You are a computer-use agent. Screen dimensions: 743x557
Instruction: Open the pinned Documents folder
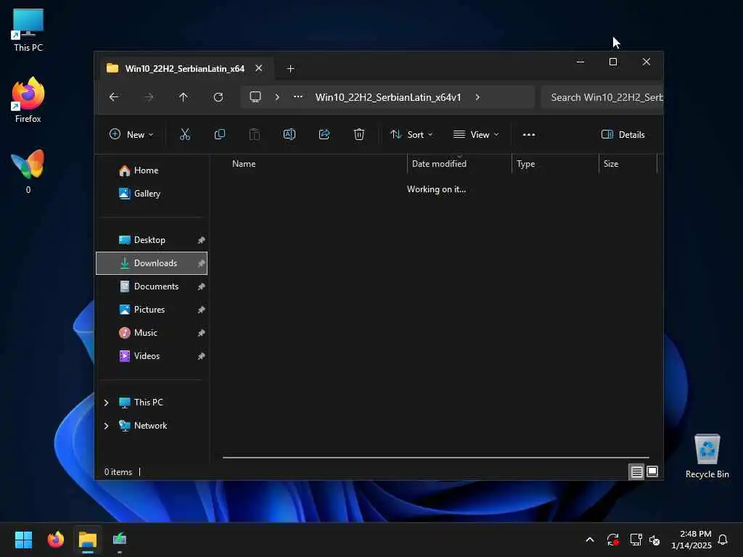152,286
